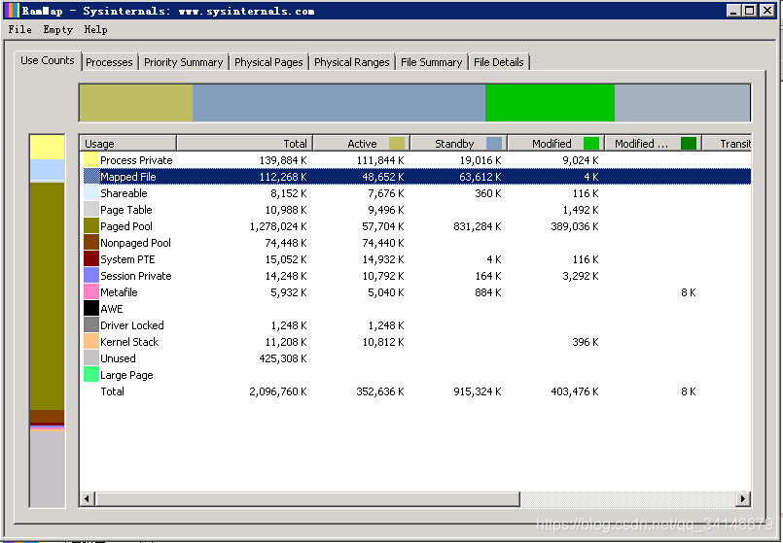
Task: Select the Use Counts tab
Action: coord(48,60)
